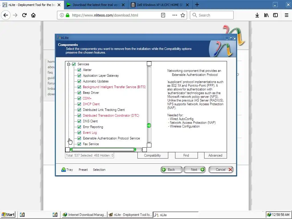
Task: Toggle the Distributed Link Tracking Client checkbox
Action: [79, 110]
